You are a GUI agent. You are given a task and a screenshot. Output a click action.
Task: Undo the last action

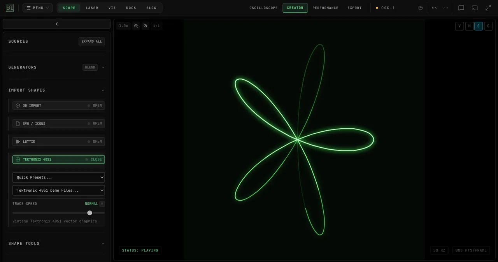(x=434, y=8)
